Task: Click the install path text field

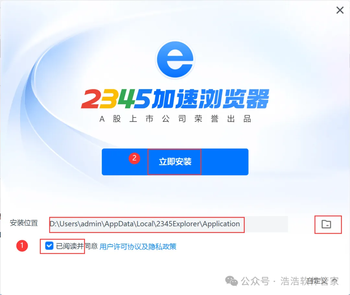Action: [169, 224]
